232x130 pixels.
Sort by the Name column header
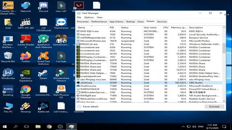point(92,27)
